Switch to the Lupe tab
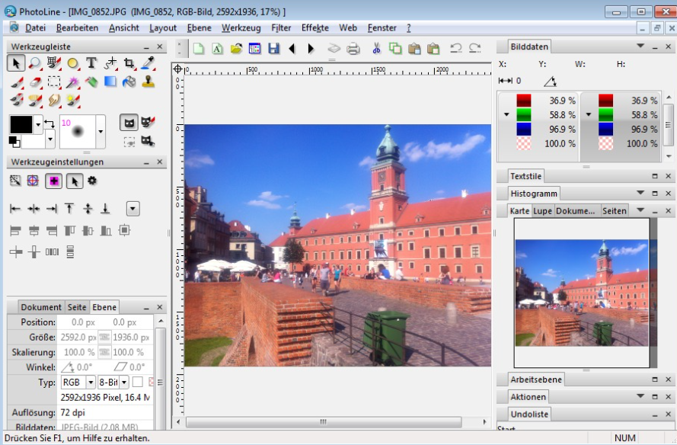Viewport: 677px width, 445px height. coord(543,210)
